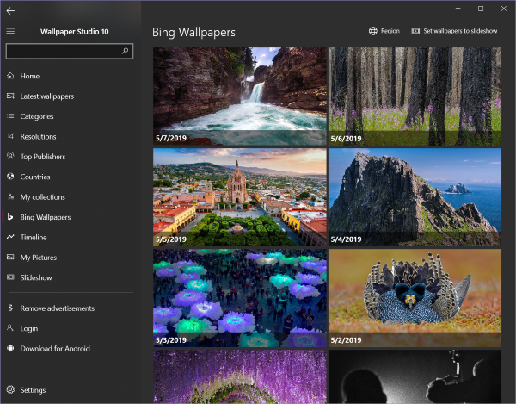The image size is (516, 404).
Task: Click Download for Android
Action: (x=55, y=349)
